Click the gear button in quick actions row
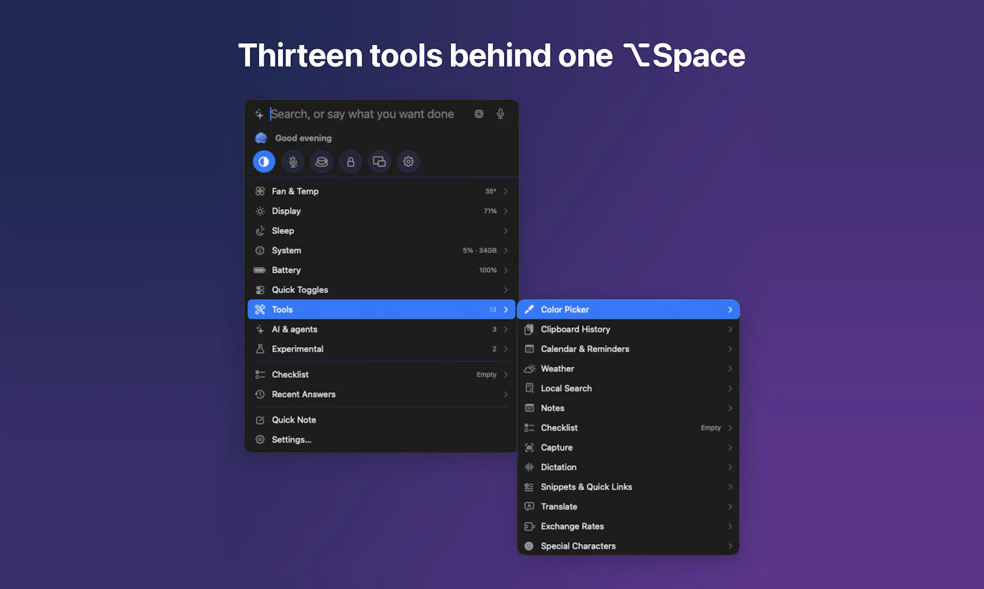This screenshot has height=589, width=984. 408,162
